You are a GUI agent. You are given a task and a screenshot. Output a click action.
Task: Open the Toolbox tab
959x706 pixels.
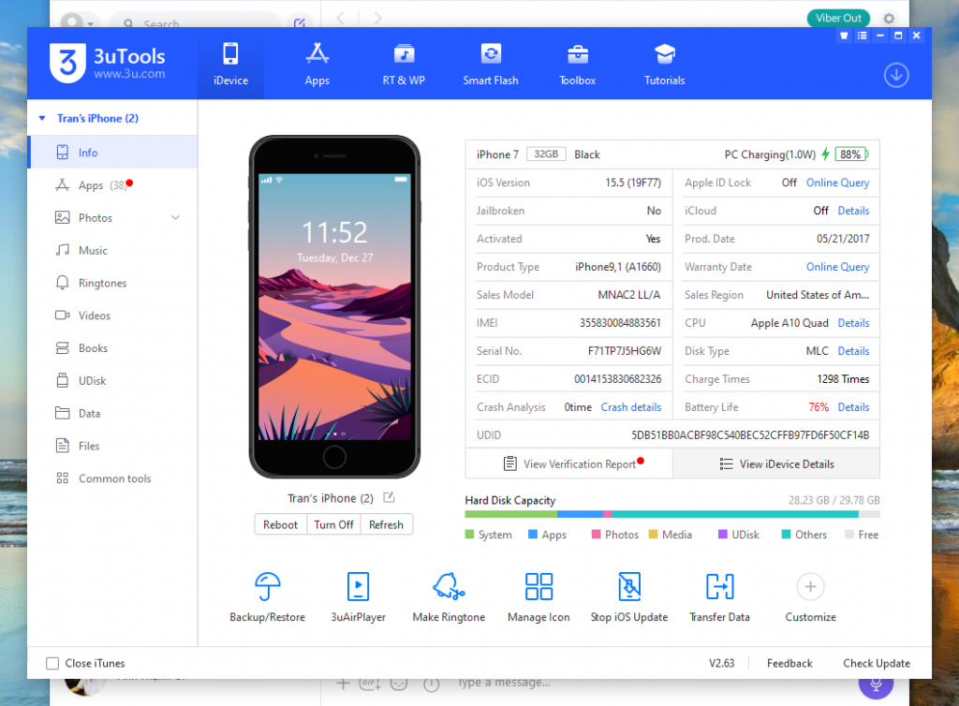point(577,64)
